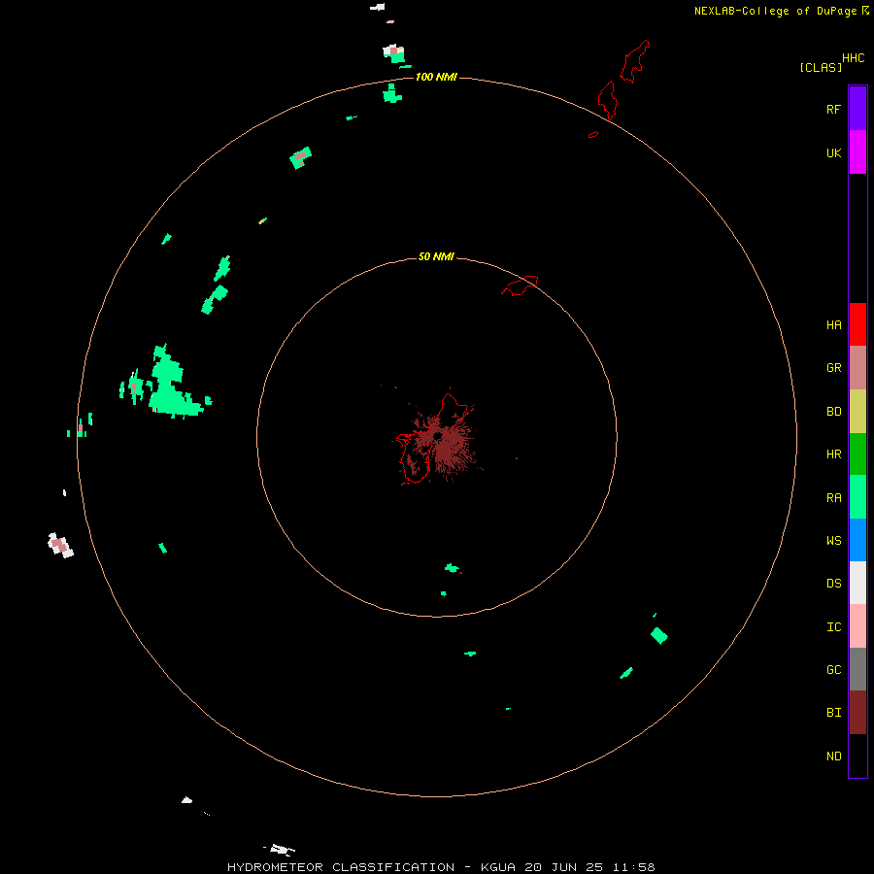
Task: Click the green diamond echo in the southeast
Action: [658, 635]
